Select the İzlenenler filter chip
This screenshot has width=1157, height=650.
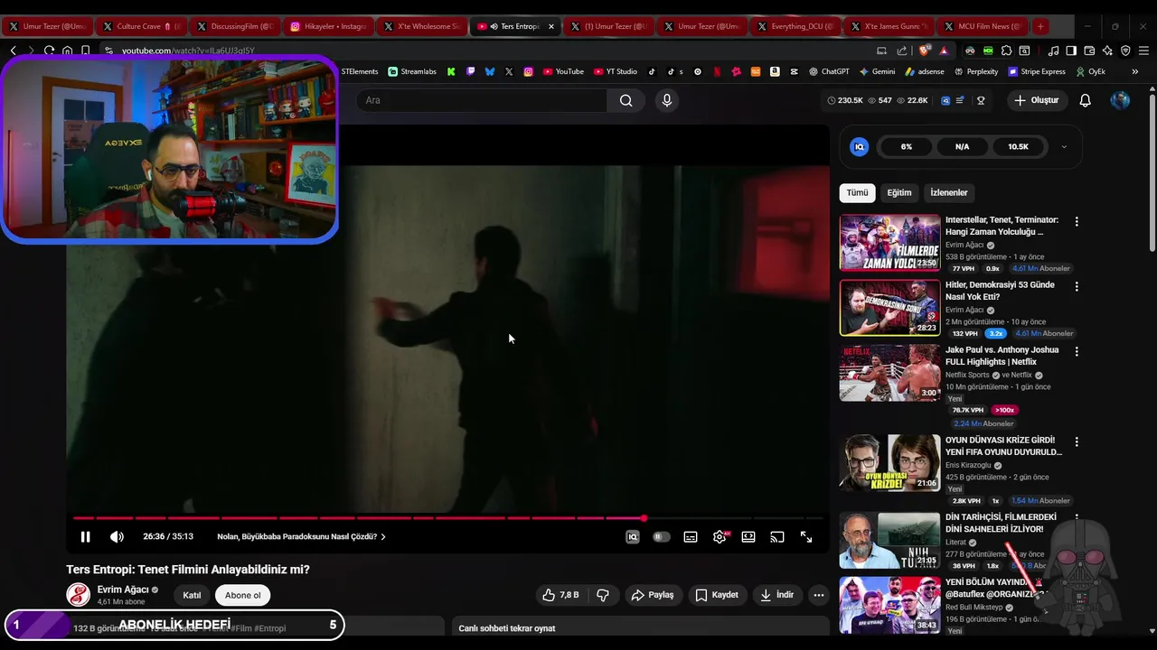(949, 192)
